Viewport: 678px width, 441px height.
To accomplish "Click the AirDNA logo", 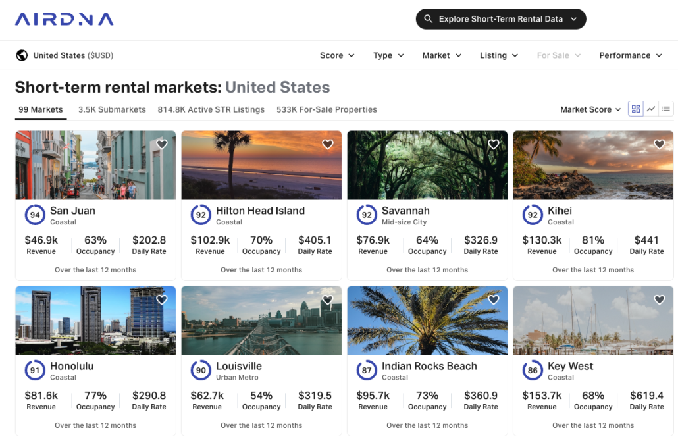I will pyautogui.click(x=65, y=19).
